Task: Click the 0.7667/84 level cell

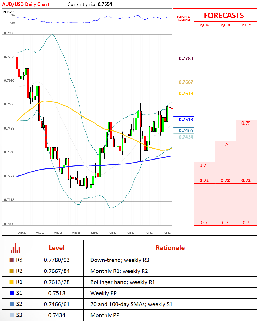Action: (57, 271)
